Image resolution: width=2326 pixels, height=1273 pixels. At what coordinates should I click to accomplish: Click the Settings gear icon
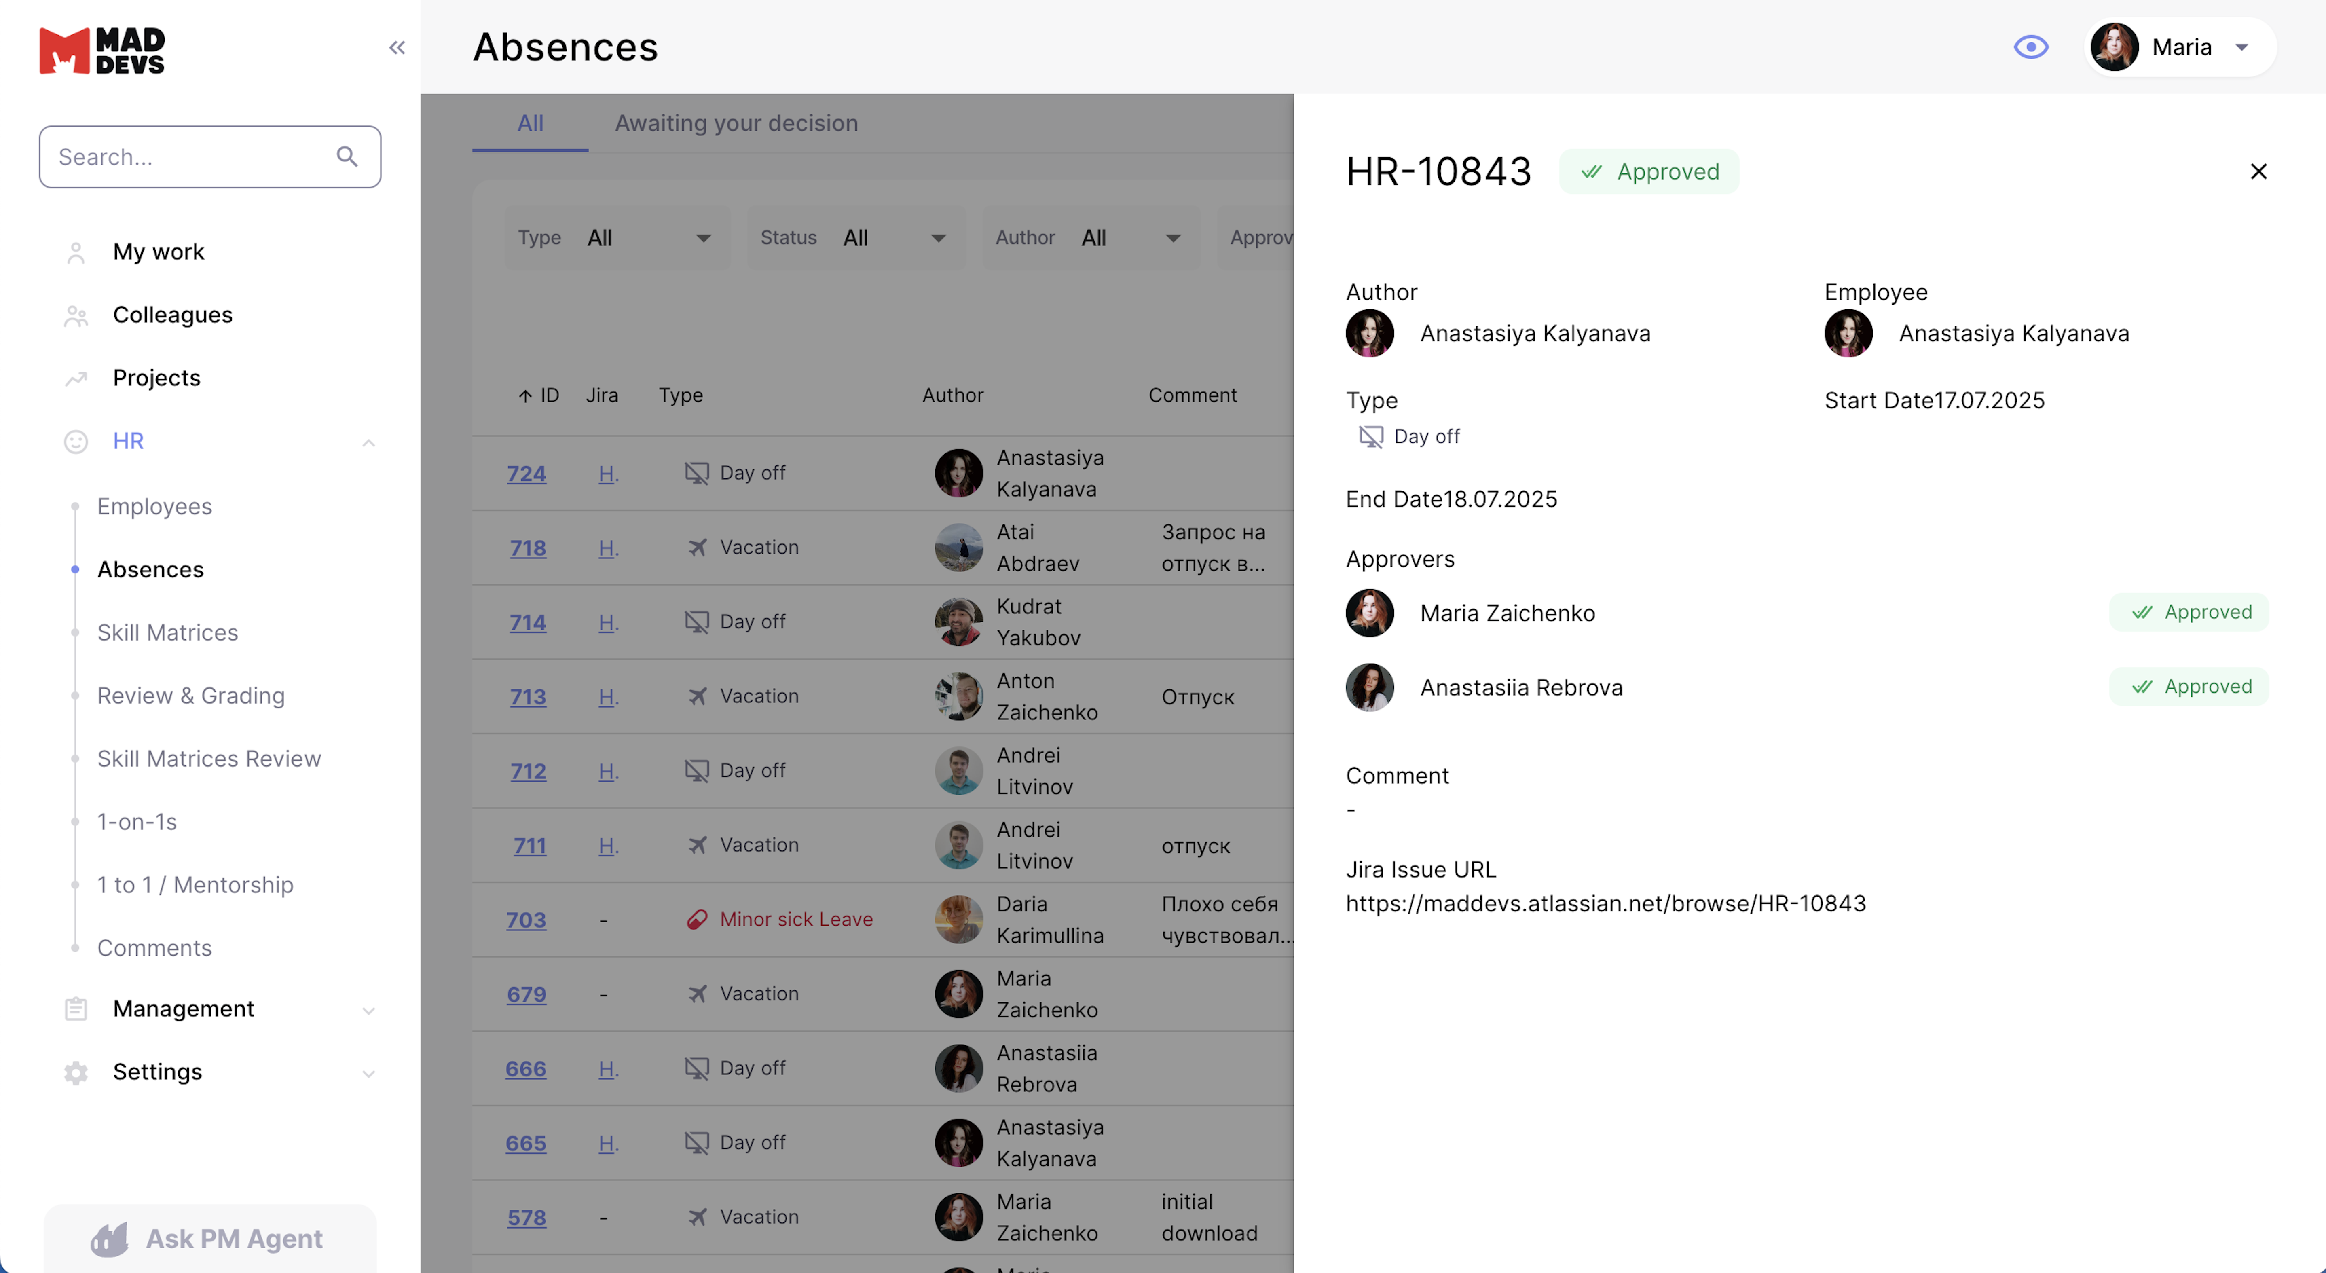[76, 1072]
